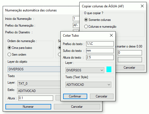Screen dimensions: 149x114
Task: Cancel the Cotar Tubo dialog
Action: pyautogui.click(x=102, y=96)
